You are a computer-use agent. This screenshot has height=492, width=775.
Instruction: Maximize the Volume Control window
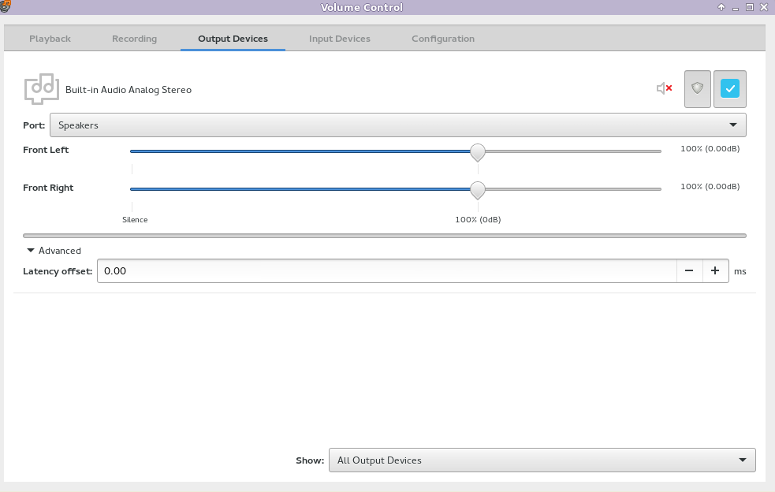751,7
